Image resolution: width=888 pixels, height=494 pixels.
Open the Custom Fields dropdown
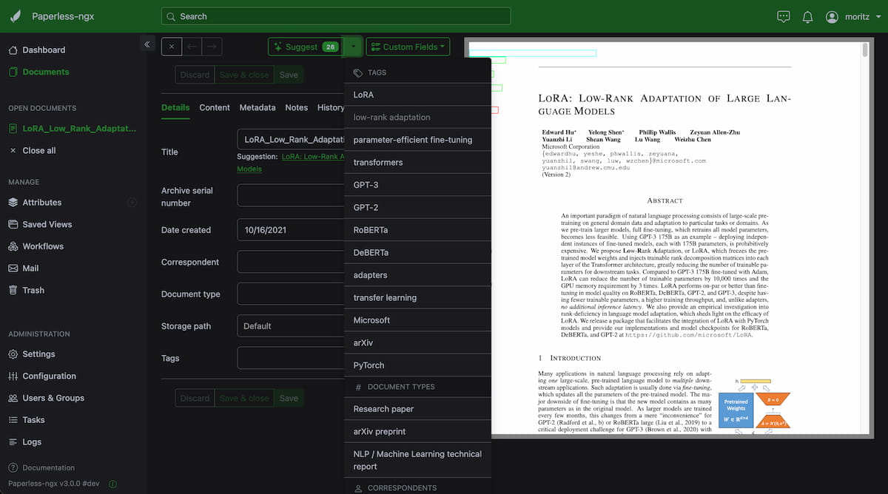[408, 47]
